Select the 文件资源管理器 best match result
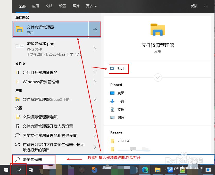The height and width of the screenshot is (175, 215). [x=51, y=29]
